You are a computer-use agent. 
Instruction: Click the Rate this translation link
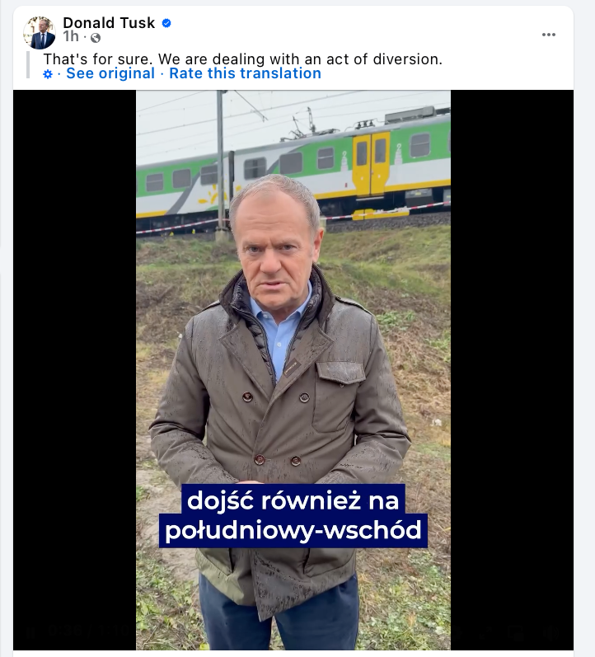tap(245, 73)
